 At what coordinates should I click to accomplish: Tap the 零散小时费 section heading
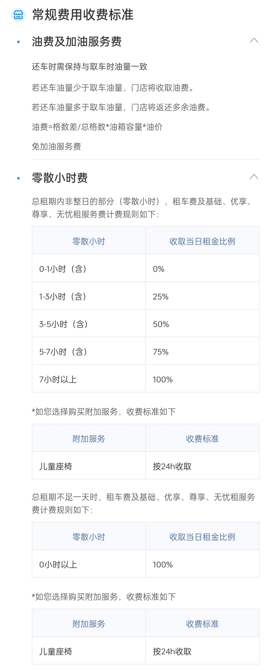60,178
